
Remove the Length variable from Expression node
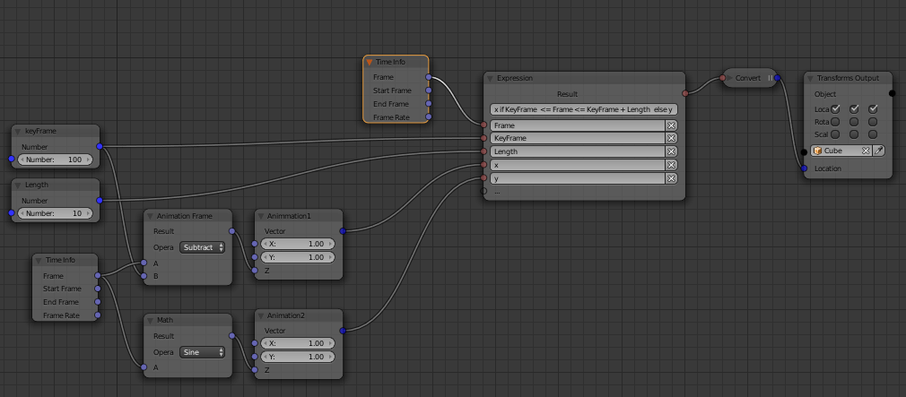pos(671,151)
